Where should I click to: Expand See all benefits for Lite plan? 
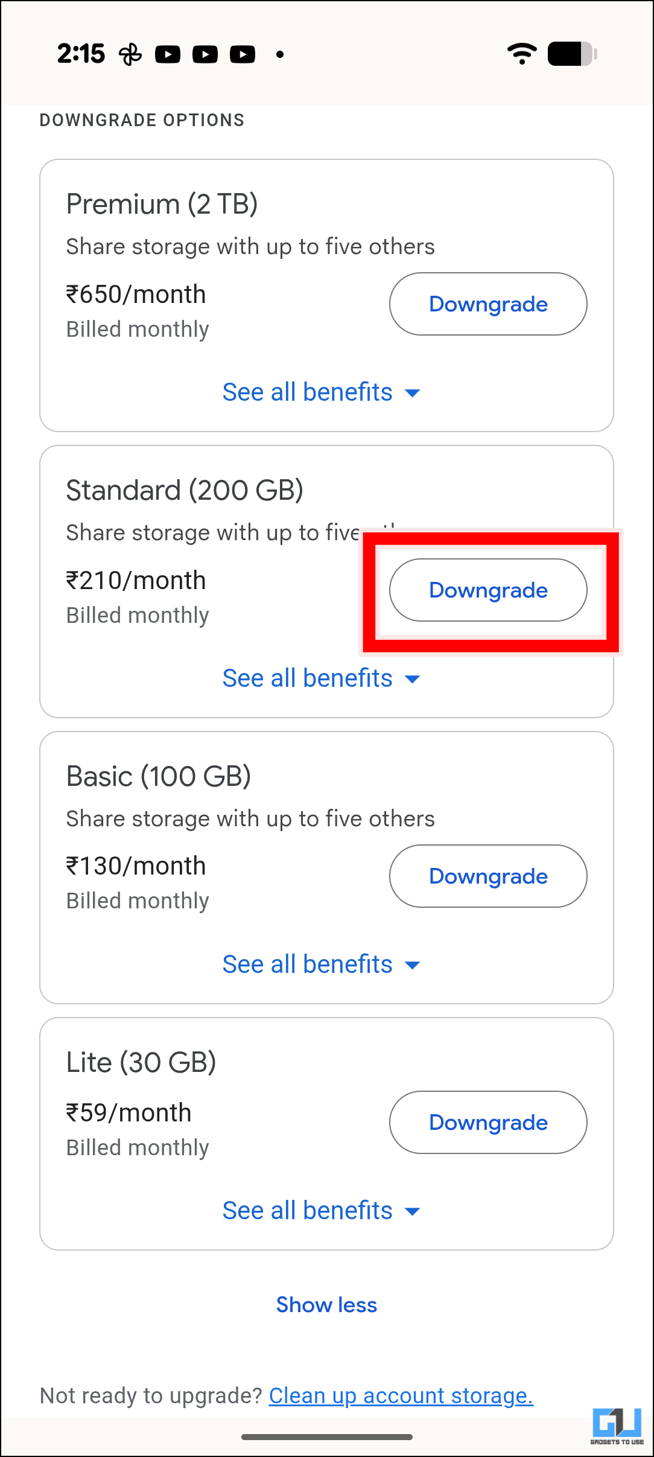[x=321, y=1211]
